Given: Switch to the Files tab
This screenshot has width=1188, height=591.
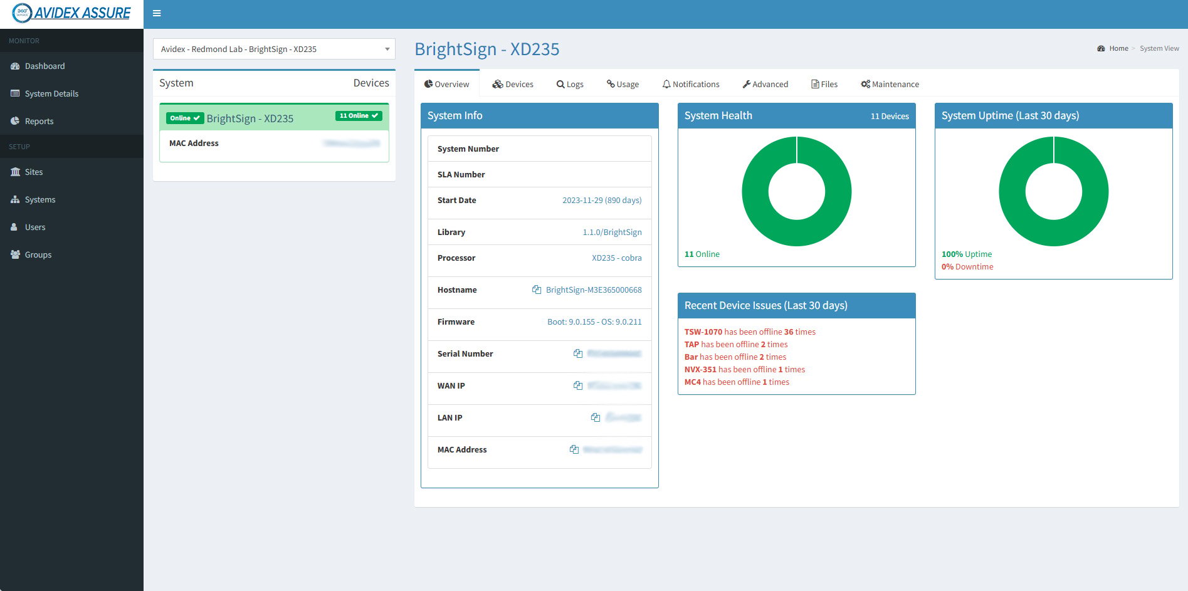Looking at the screenshot, I should coord(824,84).
